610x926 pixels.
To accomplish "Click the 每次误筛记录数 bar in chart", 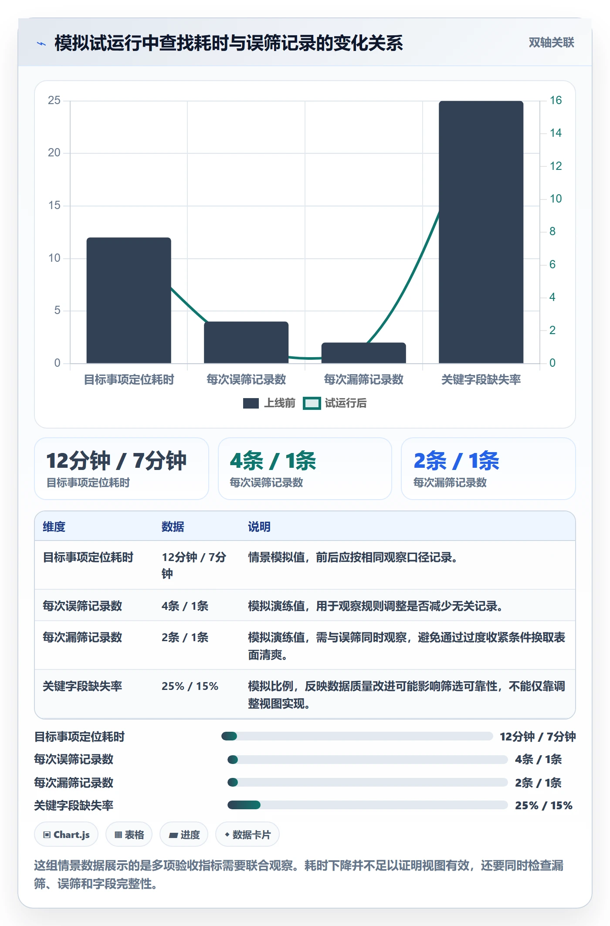I will click(246, 342).
